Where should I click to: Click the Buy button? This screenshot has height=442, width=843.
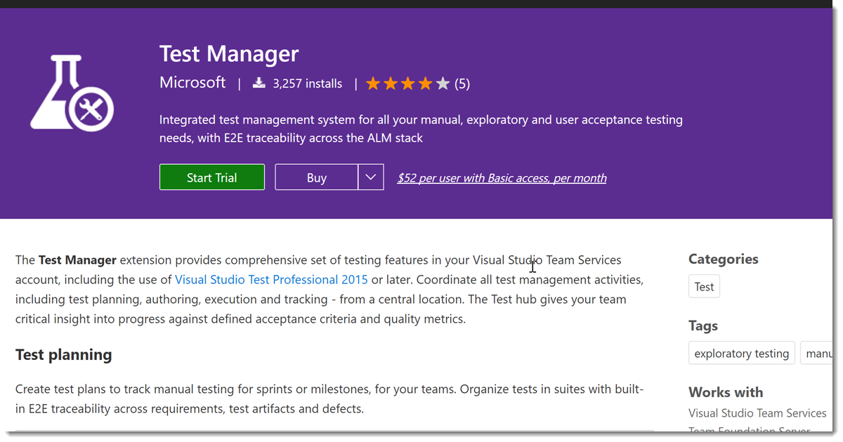point(317,178)
